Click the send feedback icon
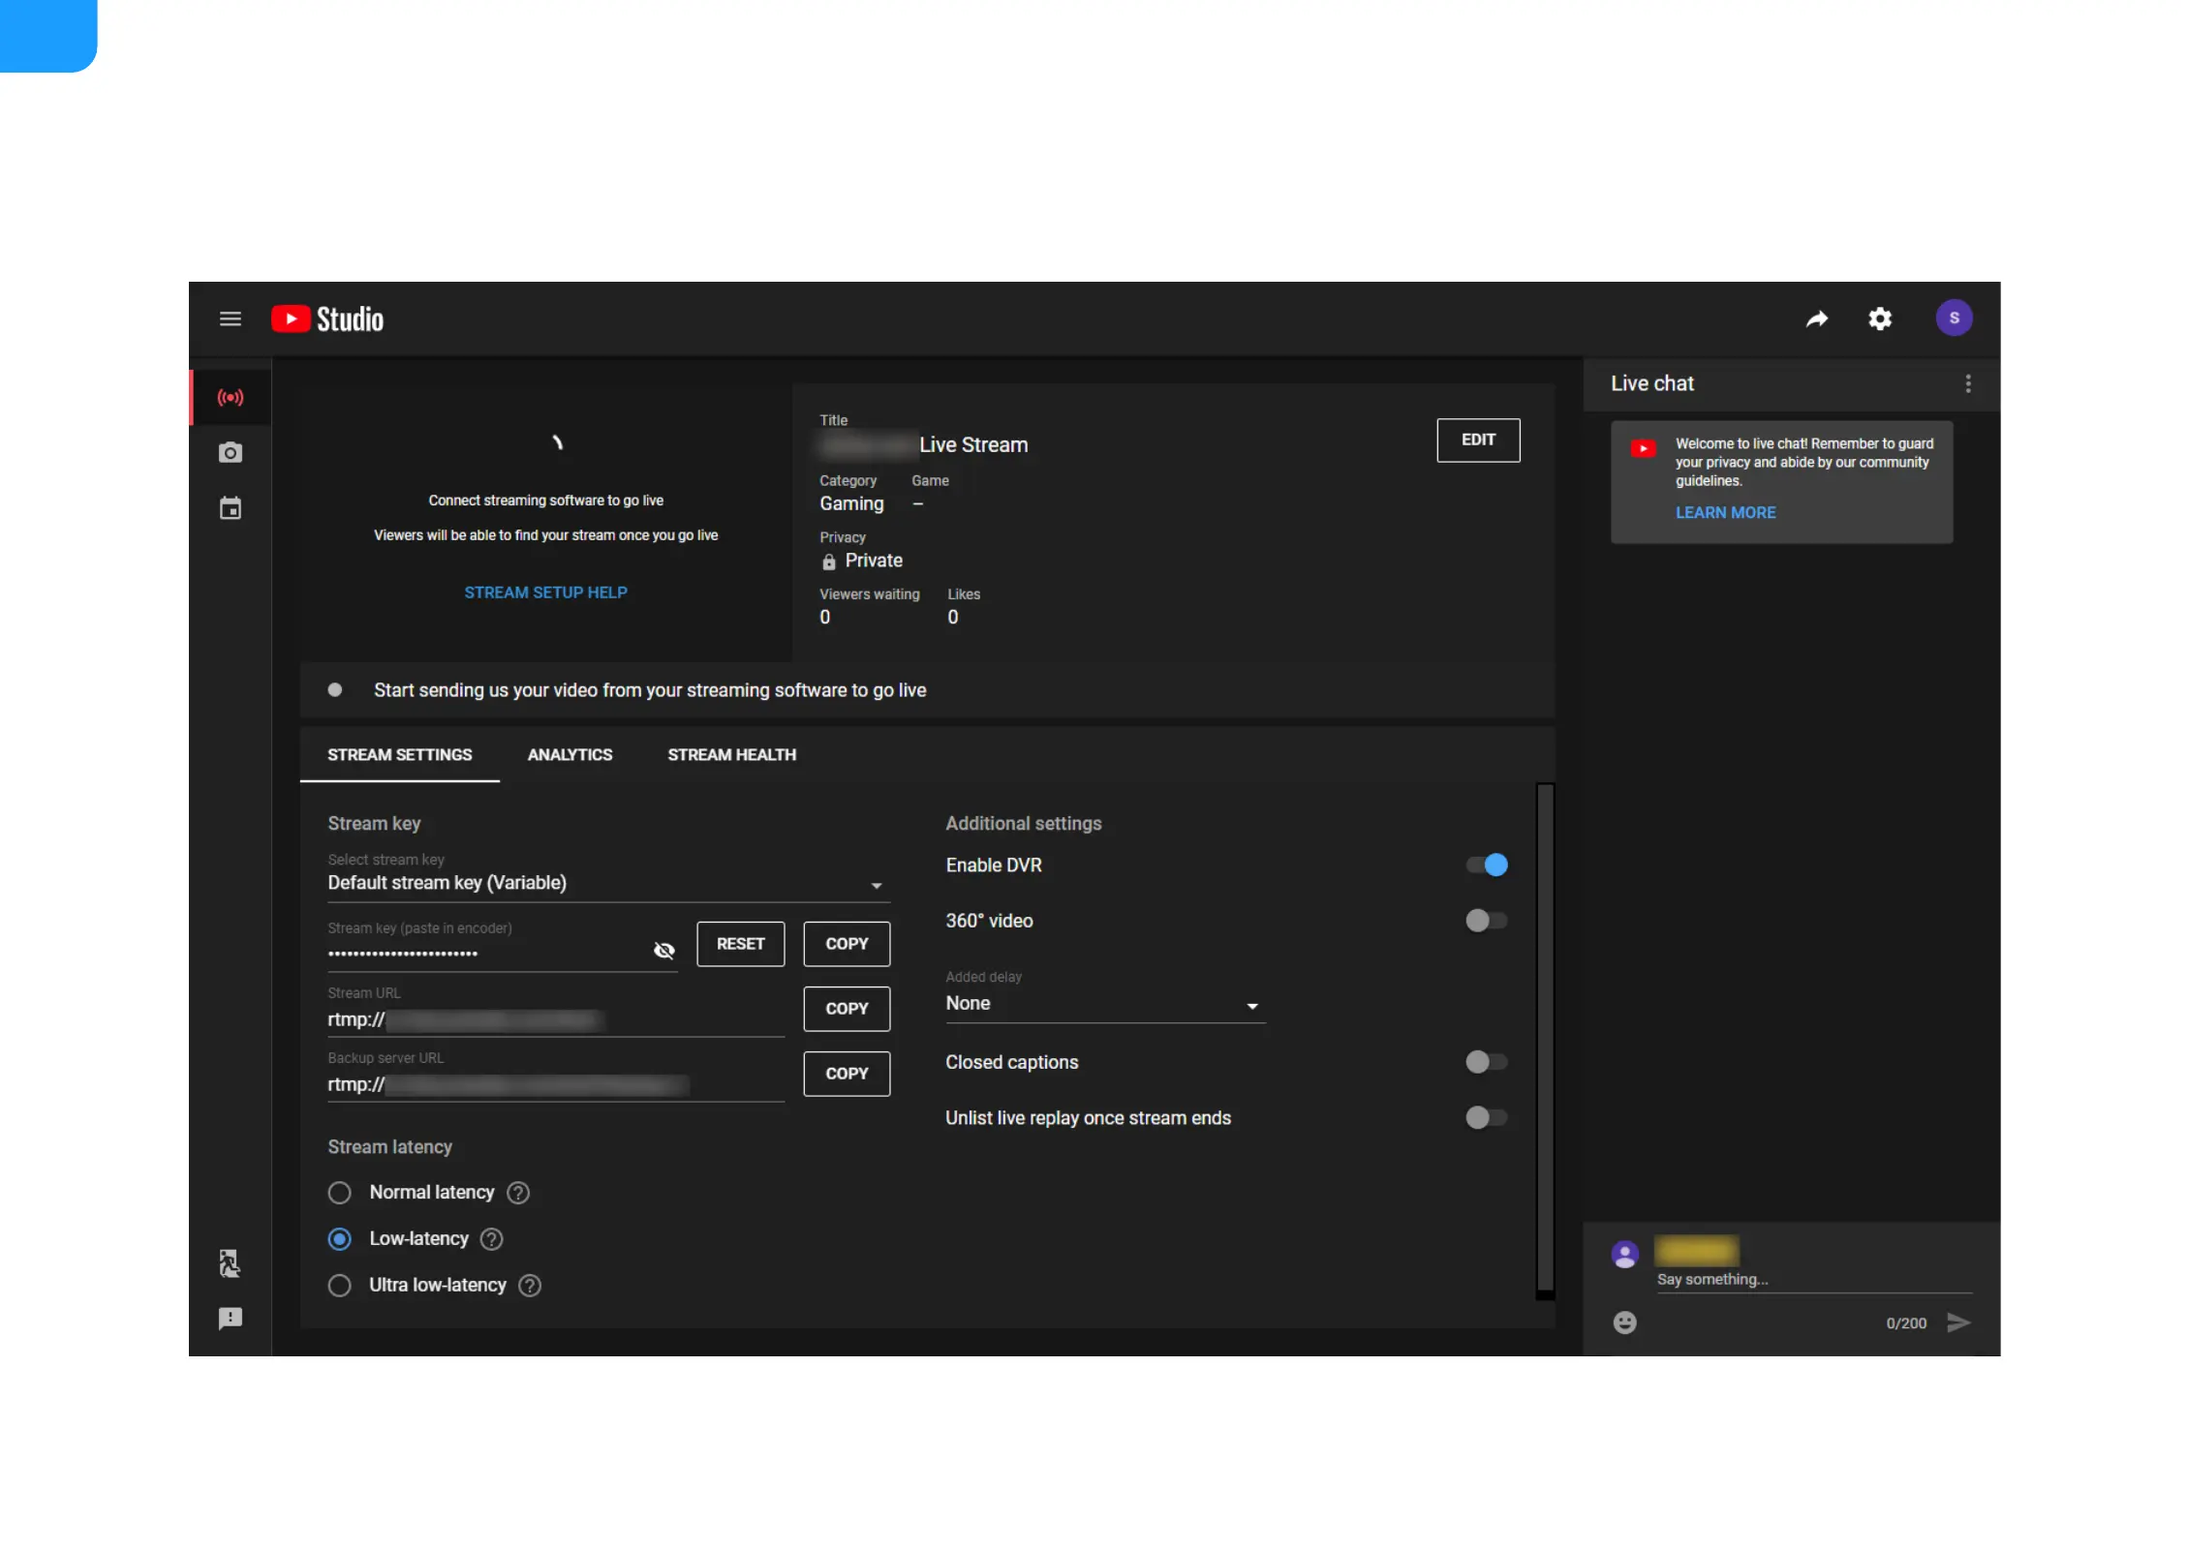2189x1549 pixels. coord(230,1319)
